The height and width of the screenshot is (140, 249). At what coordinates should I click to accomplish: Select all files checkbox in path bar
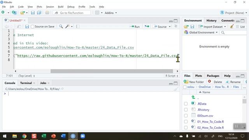(185, 87)
